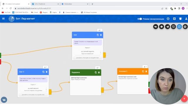Click the yellow output connector of Задержка block
188x106 pixels.
(x=103, y=90)
